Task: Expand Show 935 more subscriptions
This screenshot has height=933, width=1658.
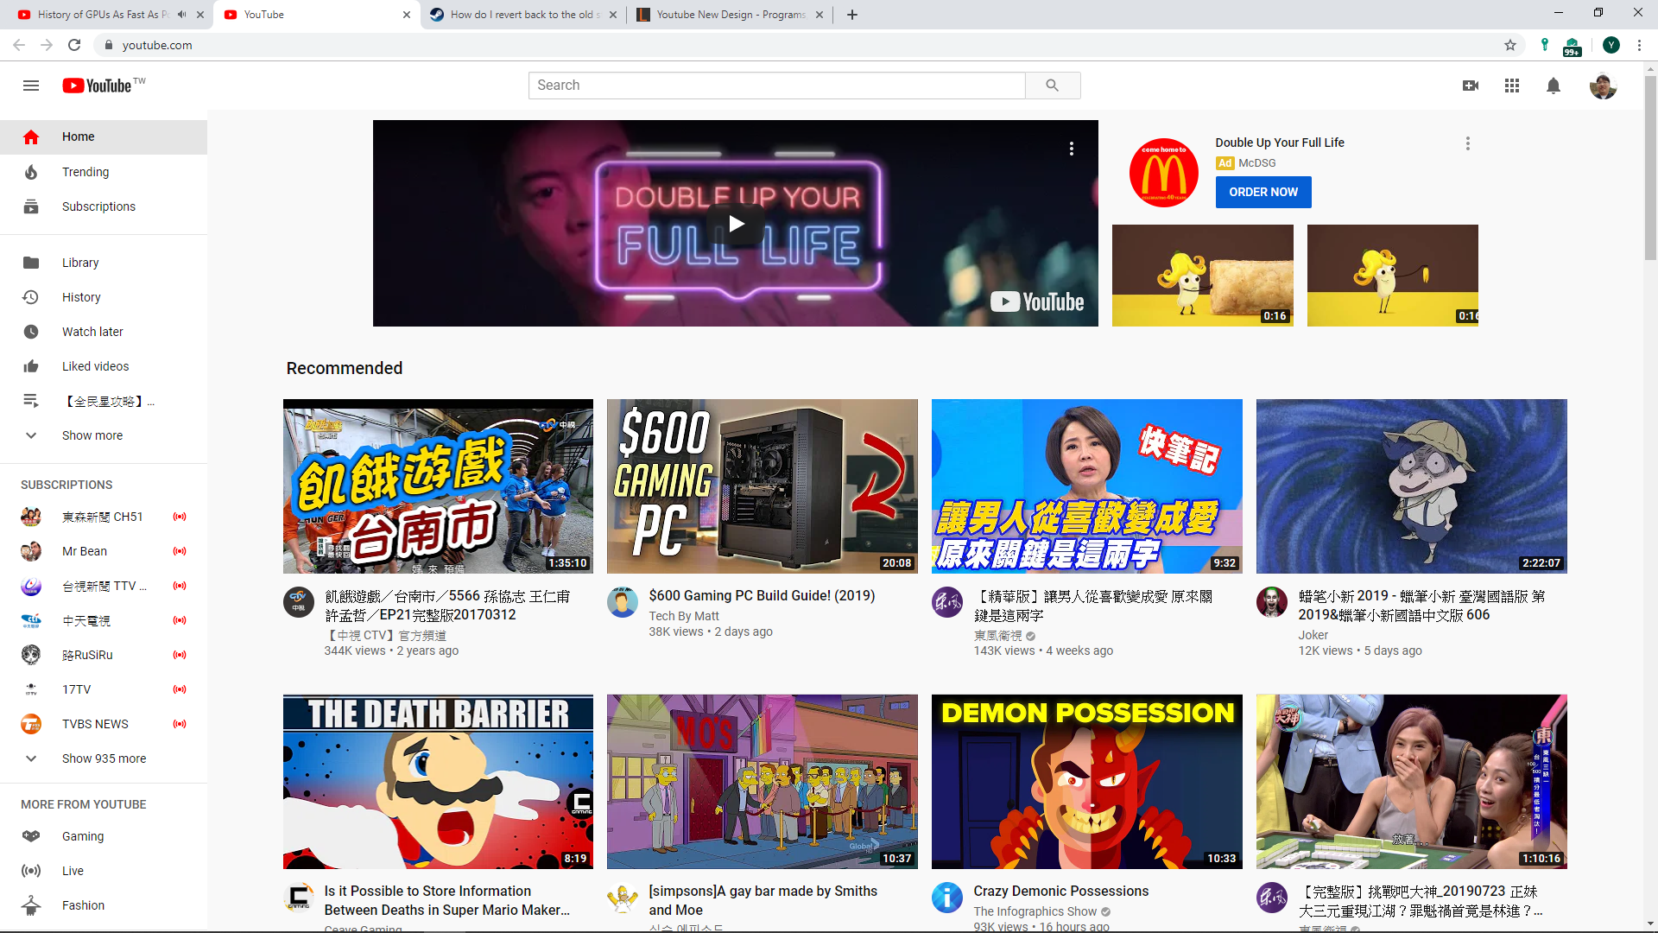Action: point(104,758)
